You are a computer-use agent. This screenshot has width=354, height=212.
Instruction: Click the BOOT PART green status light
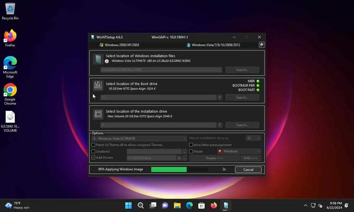(x=258, y=90)
